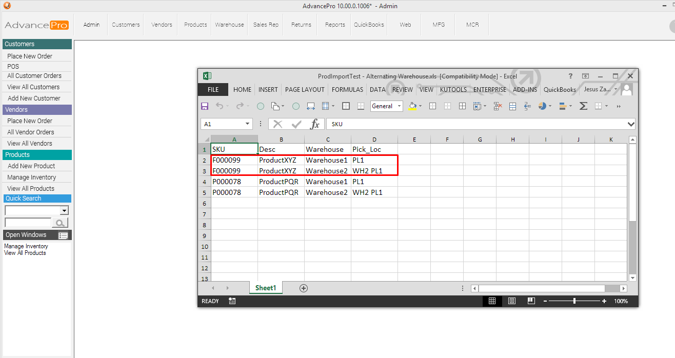Click the Insert Function fx icon

(315, 124)
